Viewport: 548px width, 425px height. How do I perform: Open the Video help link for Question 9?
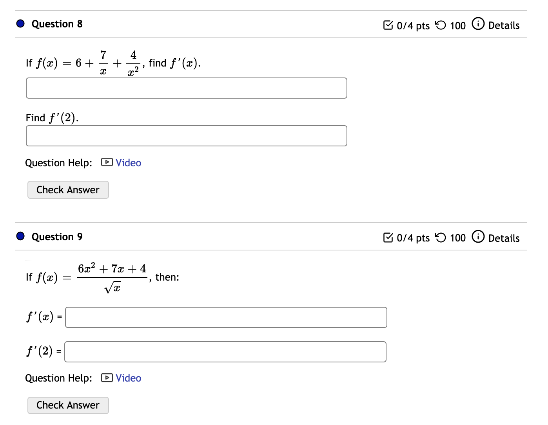click(128, 378)
